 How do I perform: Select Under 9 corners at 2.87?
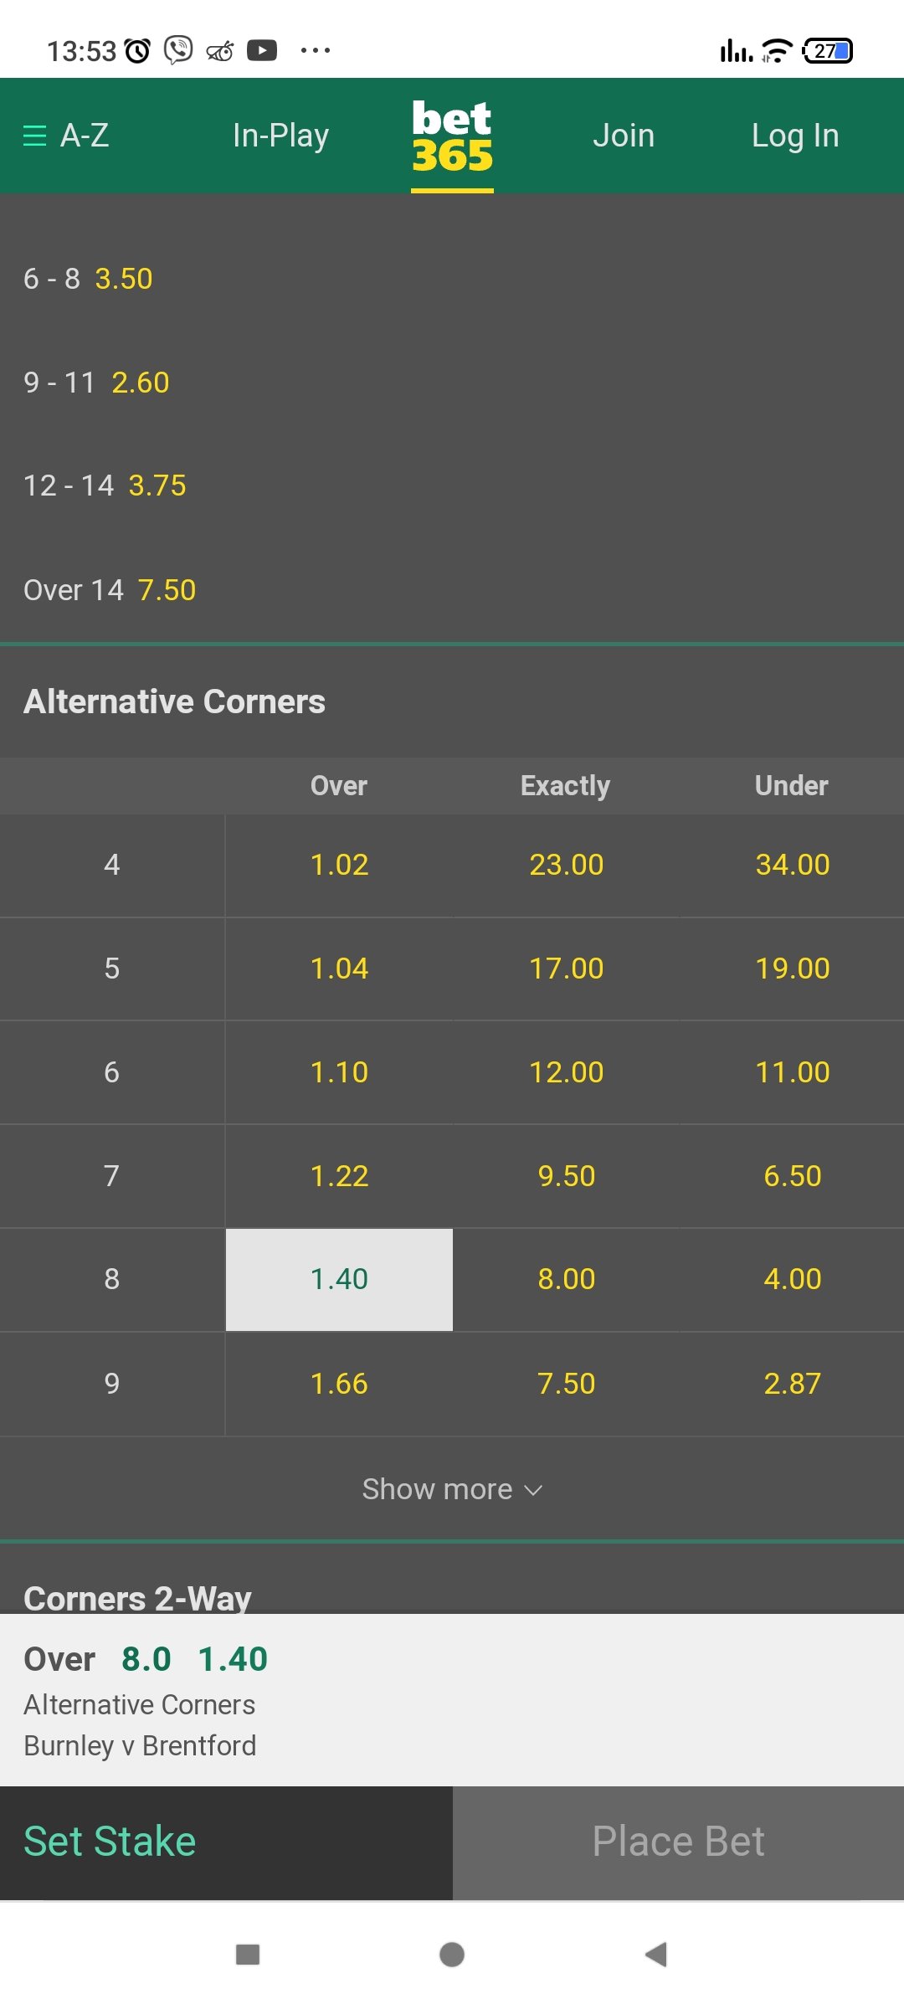[792, 1383]
